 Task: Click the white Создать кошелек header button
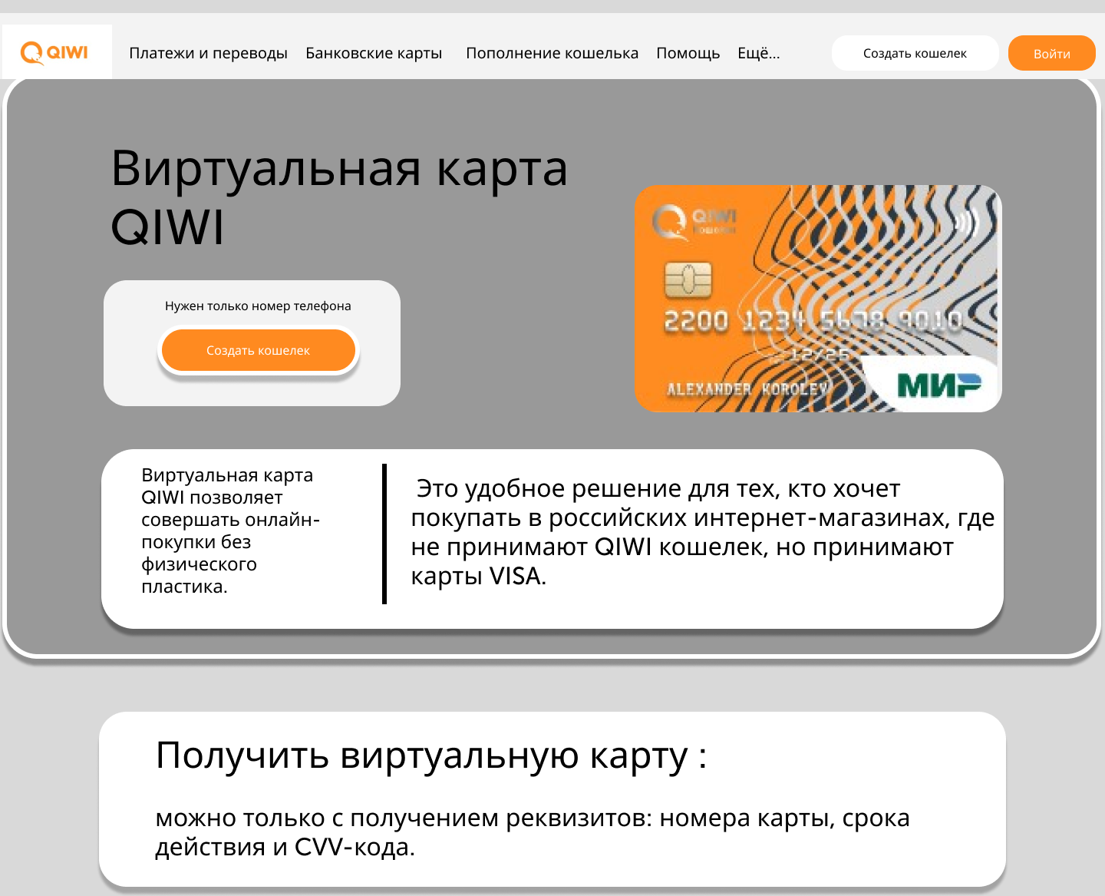[x=915, y=53]
